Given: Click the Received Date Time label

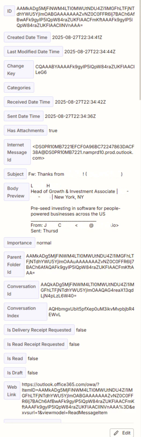Looking at the screenshot, I should (28, 102).
